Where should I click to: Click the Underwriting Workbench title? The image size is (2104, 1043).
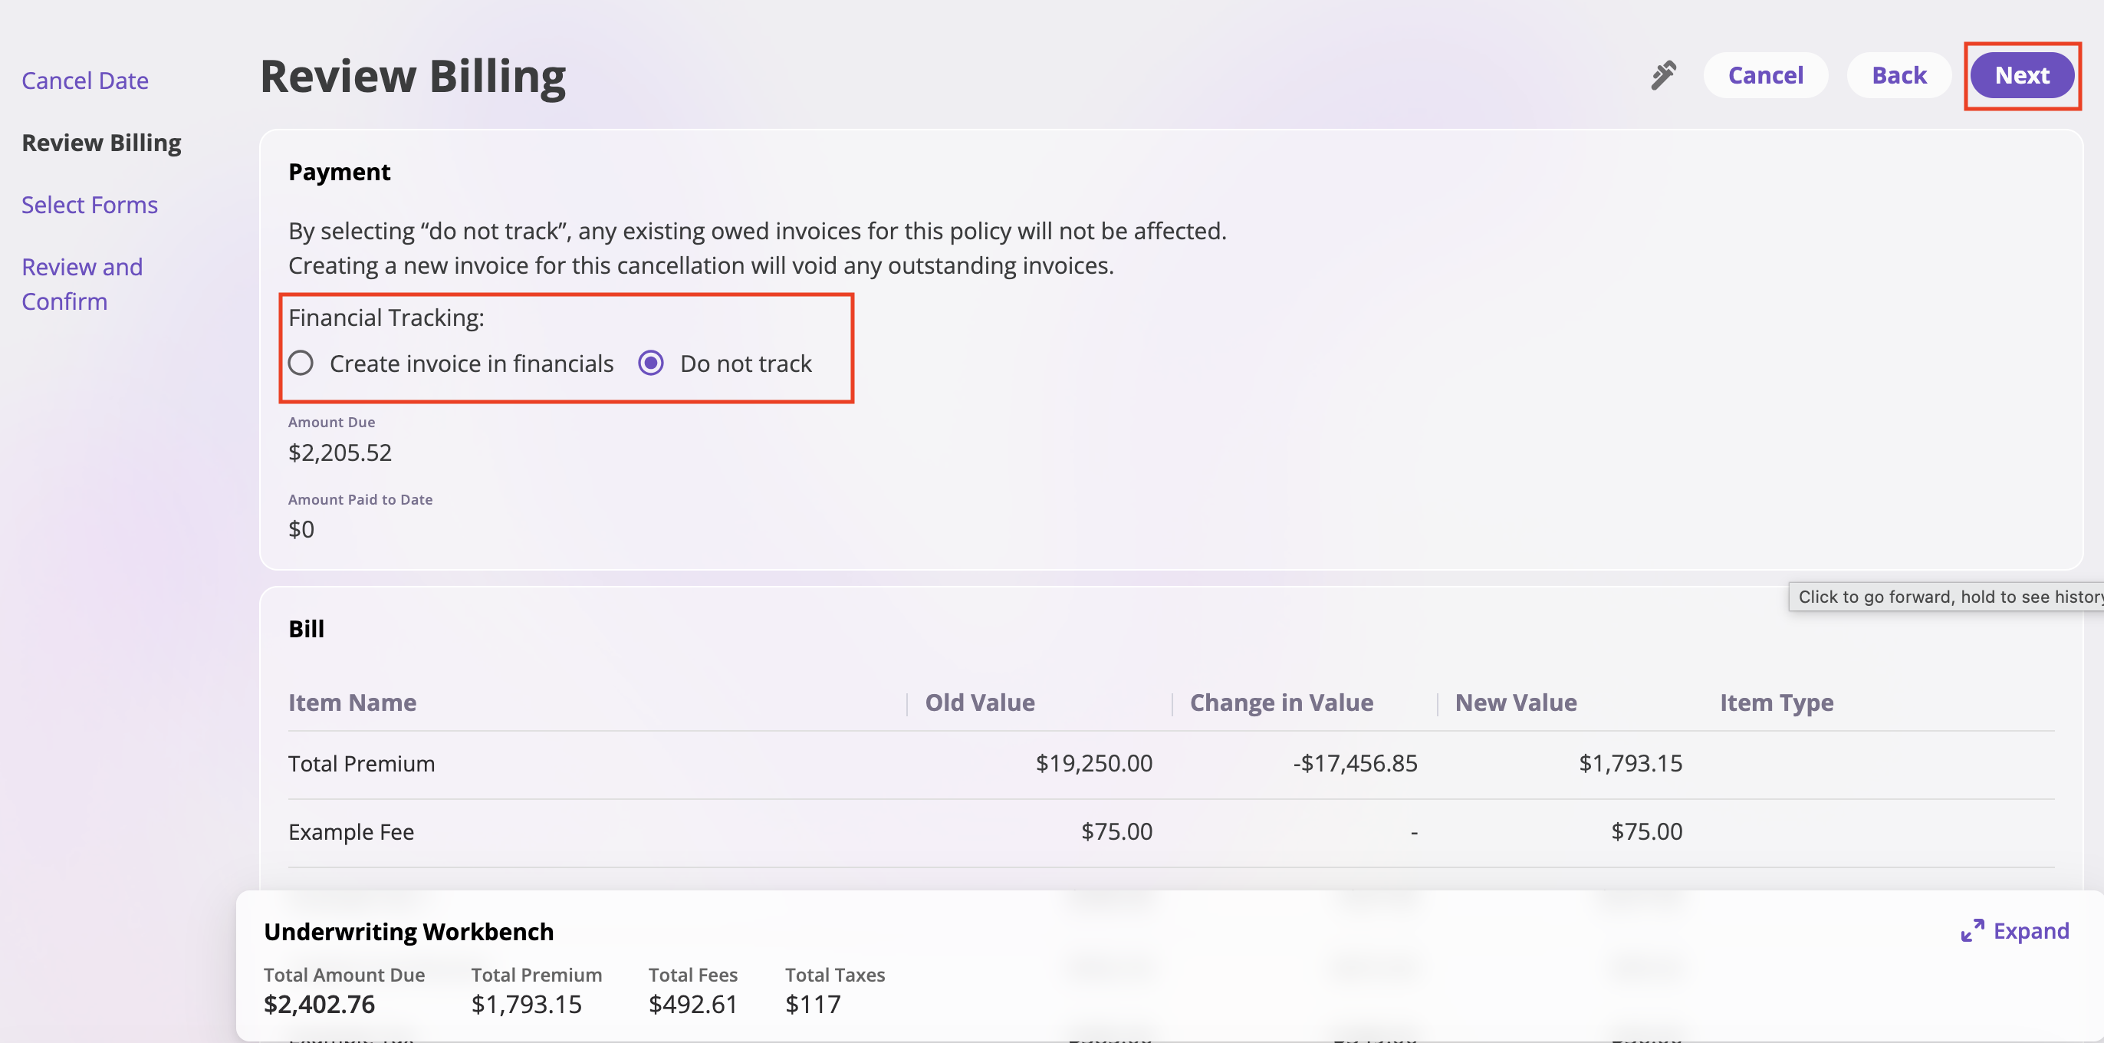(409, 931)
